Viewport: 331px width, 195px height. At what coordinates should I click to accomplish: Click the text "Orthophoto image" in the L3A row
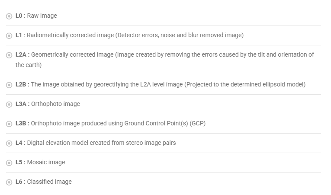[55, 104]
